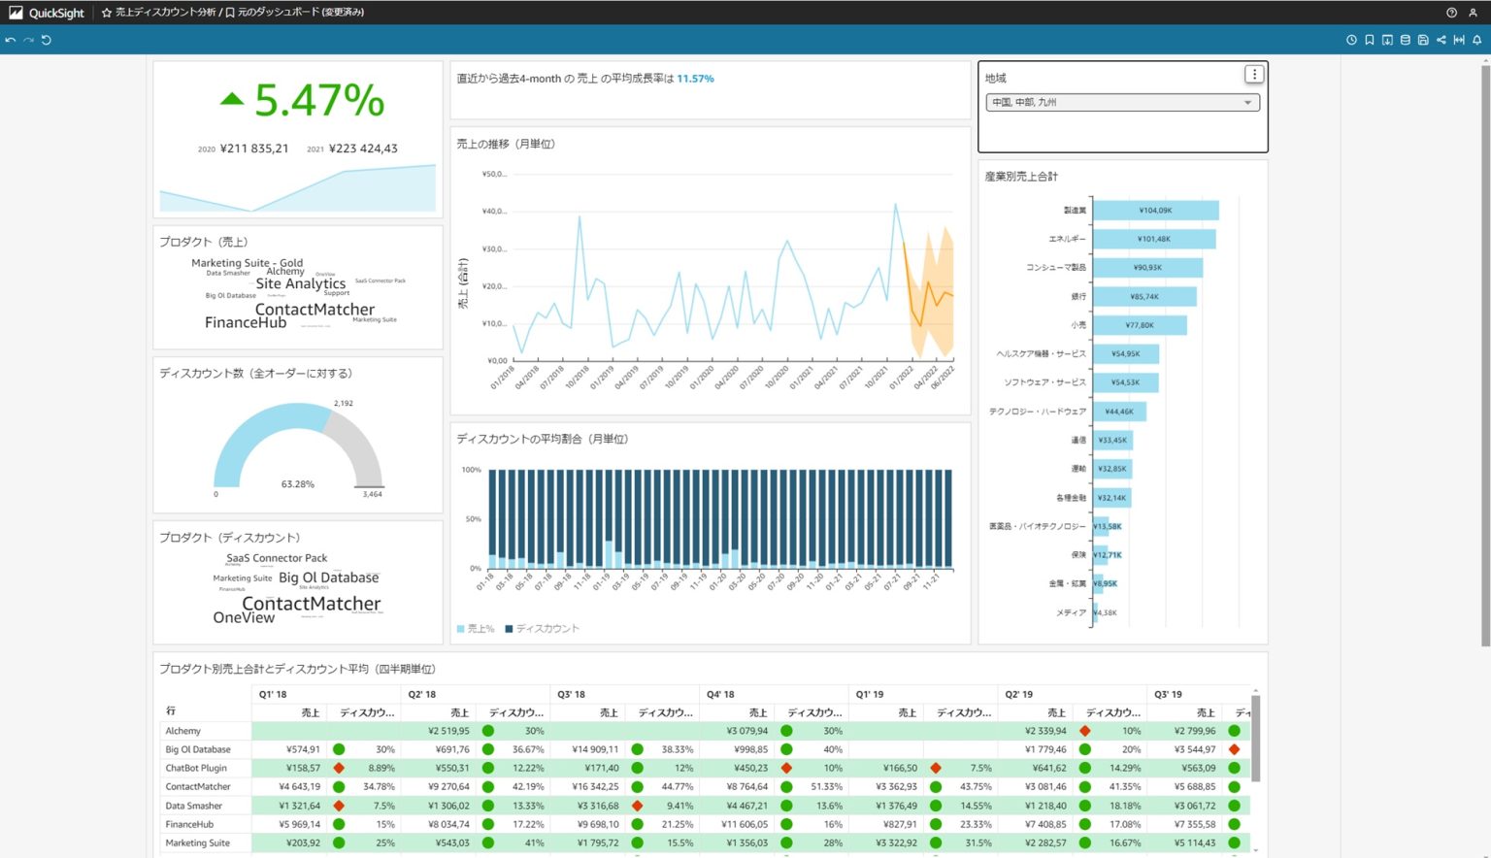Click the reset changes icon

[x=45, y=40]
